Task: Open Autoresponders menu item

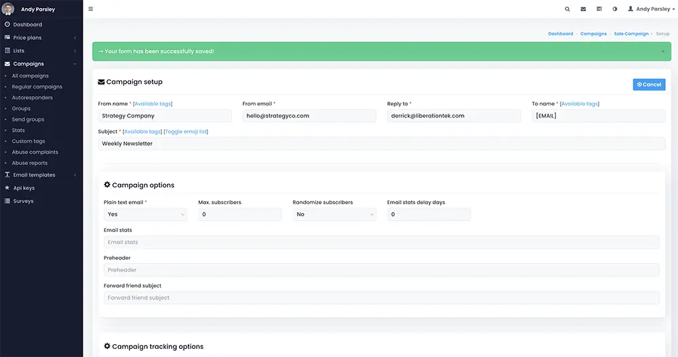Action: click(32, 97)
